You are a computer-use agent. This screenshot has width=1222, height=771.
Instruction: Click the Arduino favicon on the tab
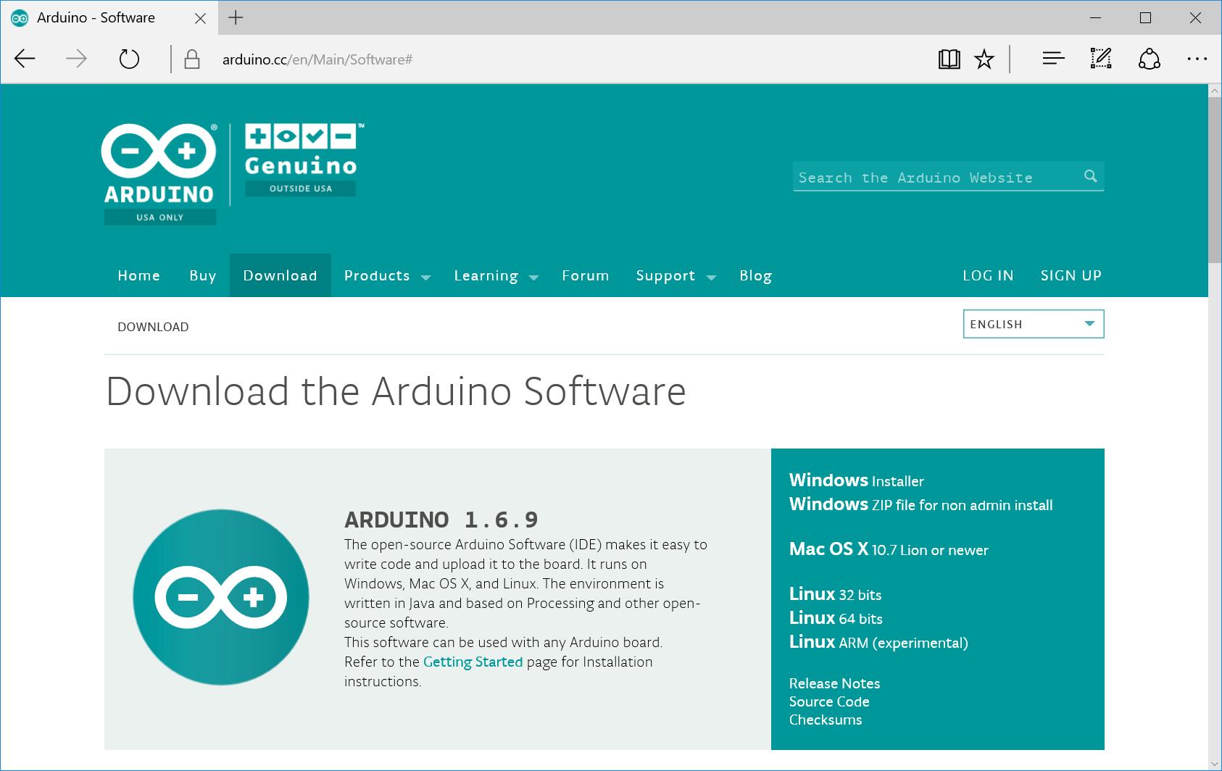pyautogui.click(x=20, y=18)
